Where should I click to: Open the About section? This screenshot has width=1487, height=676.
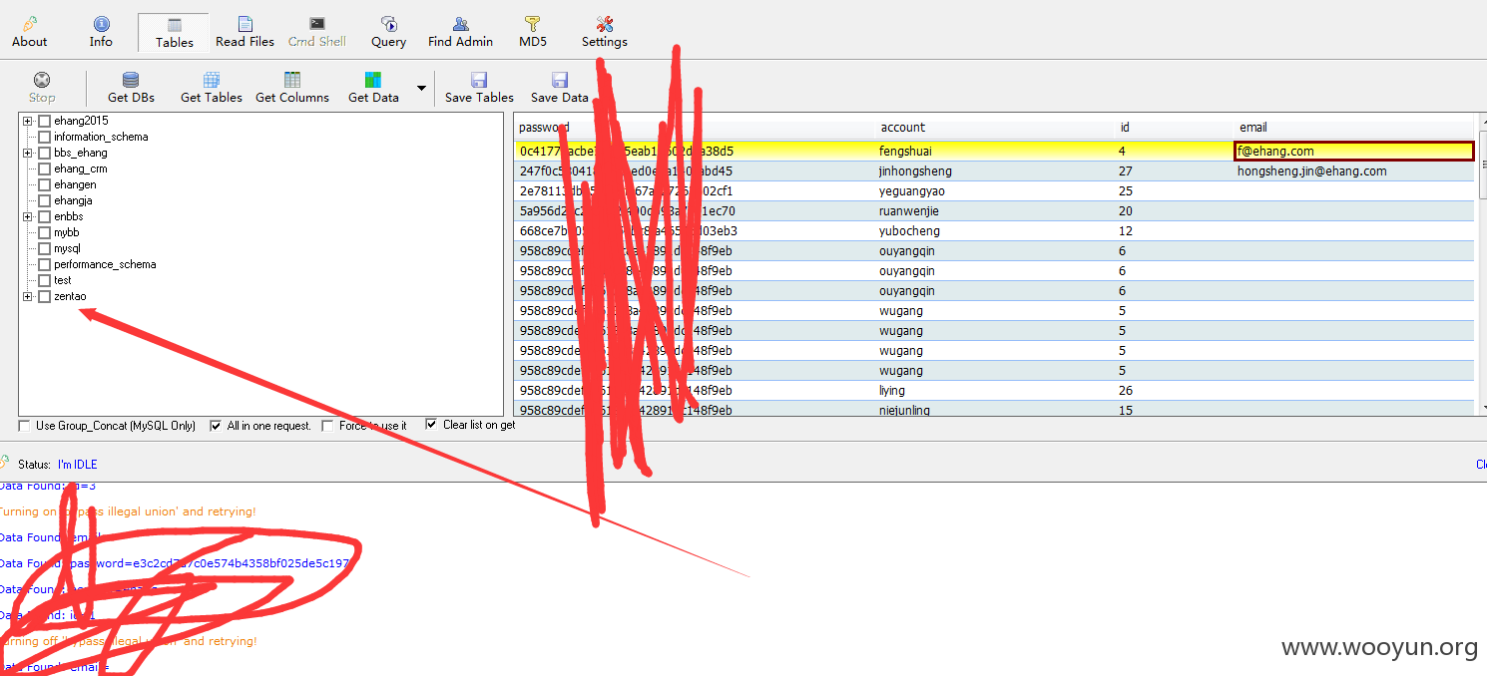[x=30, y=32]
